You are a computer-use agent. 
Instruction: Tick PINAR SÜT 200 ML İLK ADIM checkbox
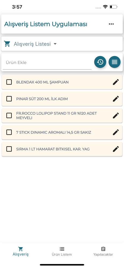[9, 99]
